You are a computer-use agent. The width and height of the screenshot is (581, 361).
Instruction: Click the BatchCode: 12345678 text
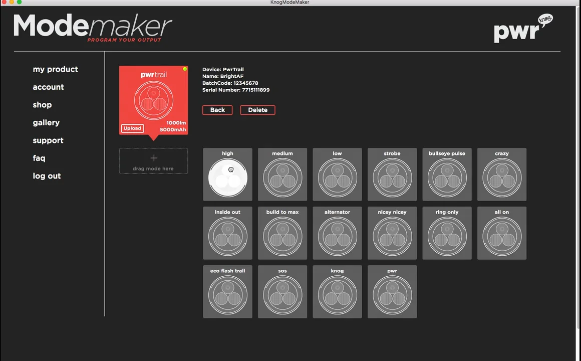pyautogui.click(x=230, y=83)
